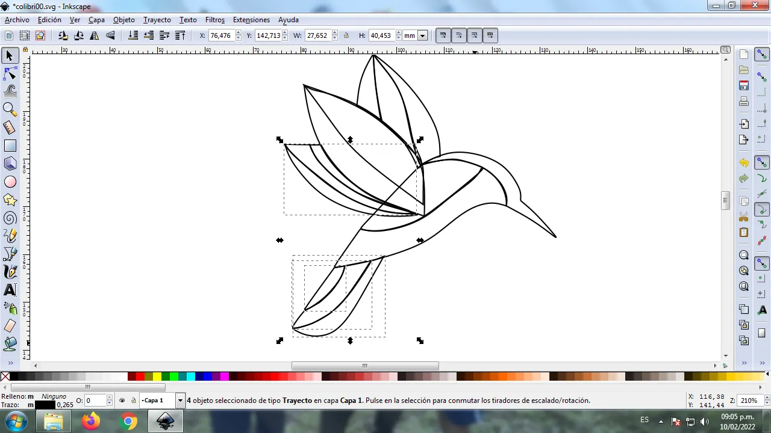Image resolution: width=771 pixels, height=433 pixels.
Task: Toggle moving gradients with object
Action: tap(474, 35)
